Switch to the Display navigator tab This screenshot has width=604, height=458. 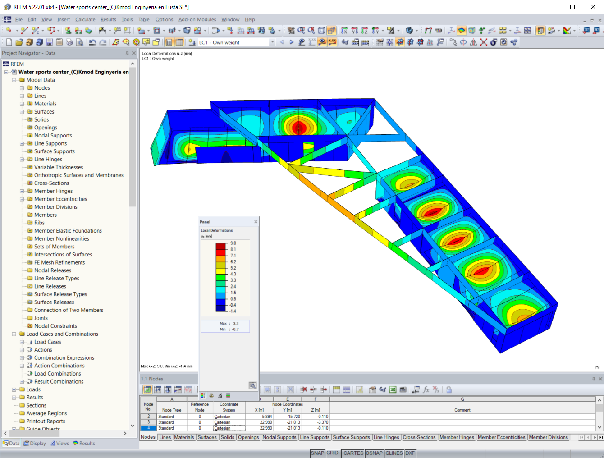pos(35,443)
